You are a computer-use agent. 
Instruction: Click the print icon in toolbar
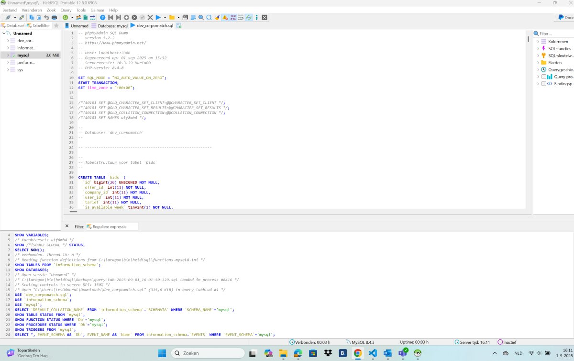pyautogui.click(x=54, y=17)
